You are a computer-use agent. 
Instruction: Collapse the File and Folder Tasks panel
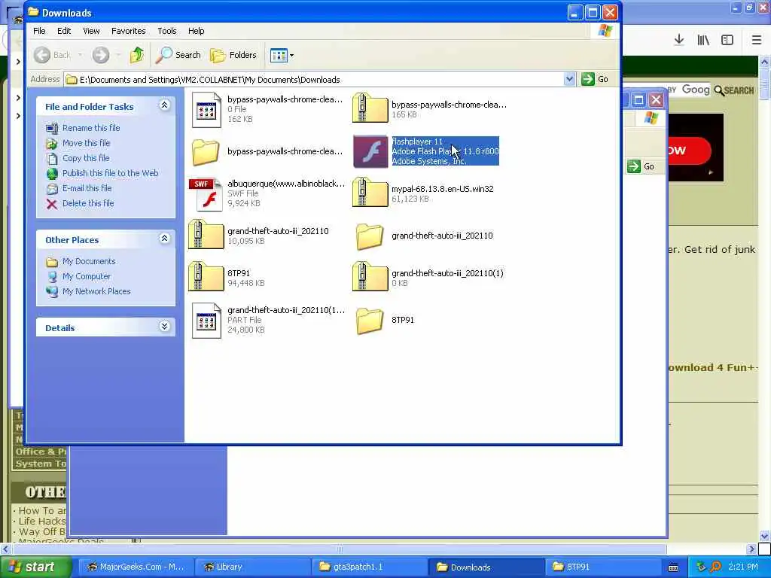click(x=165, y=105)
